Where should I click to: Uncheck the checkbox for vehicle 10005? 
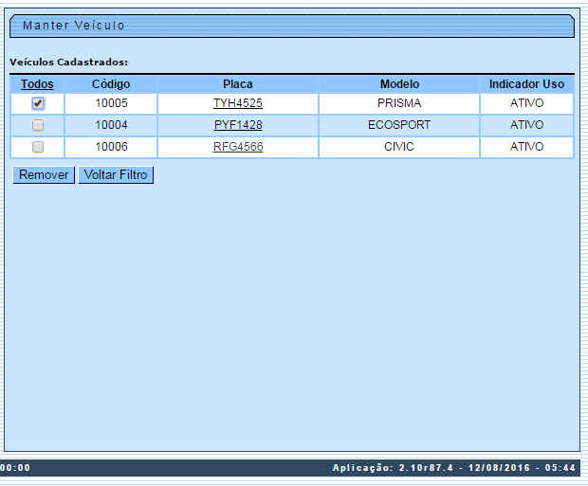pyautogui.click(x=38, y=103)
